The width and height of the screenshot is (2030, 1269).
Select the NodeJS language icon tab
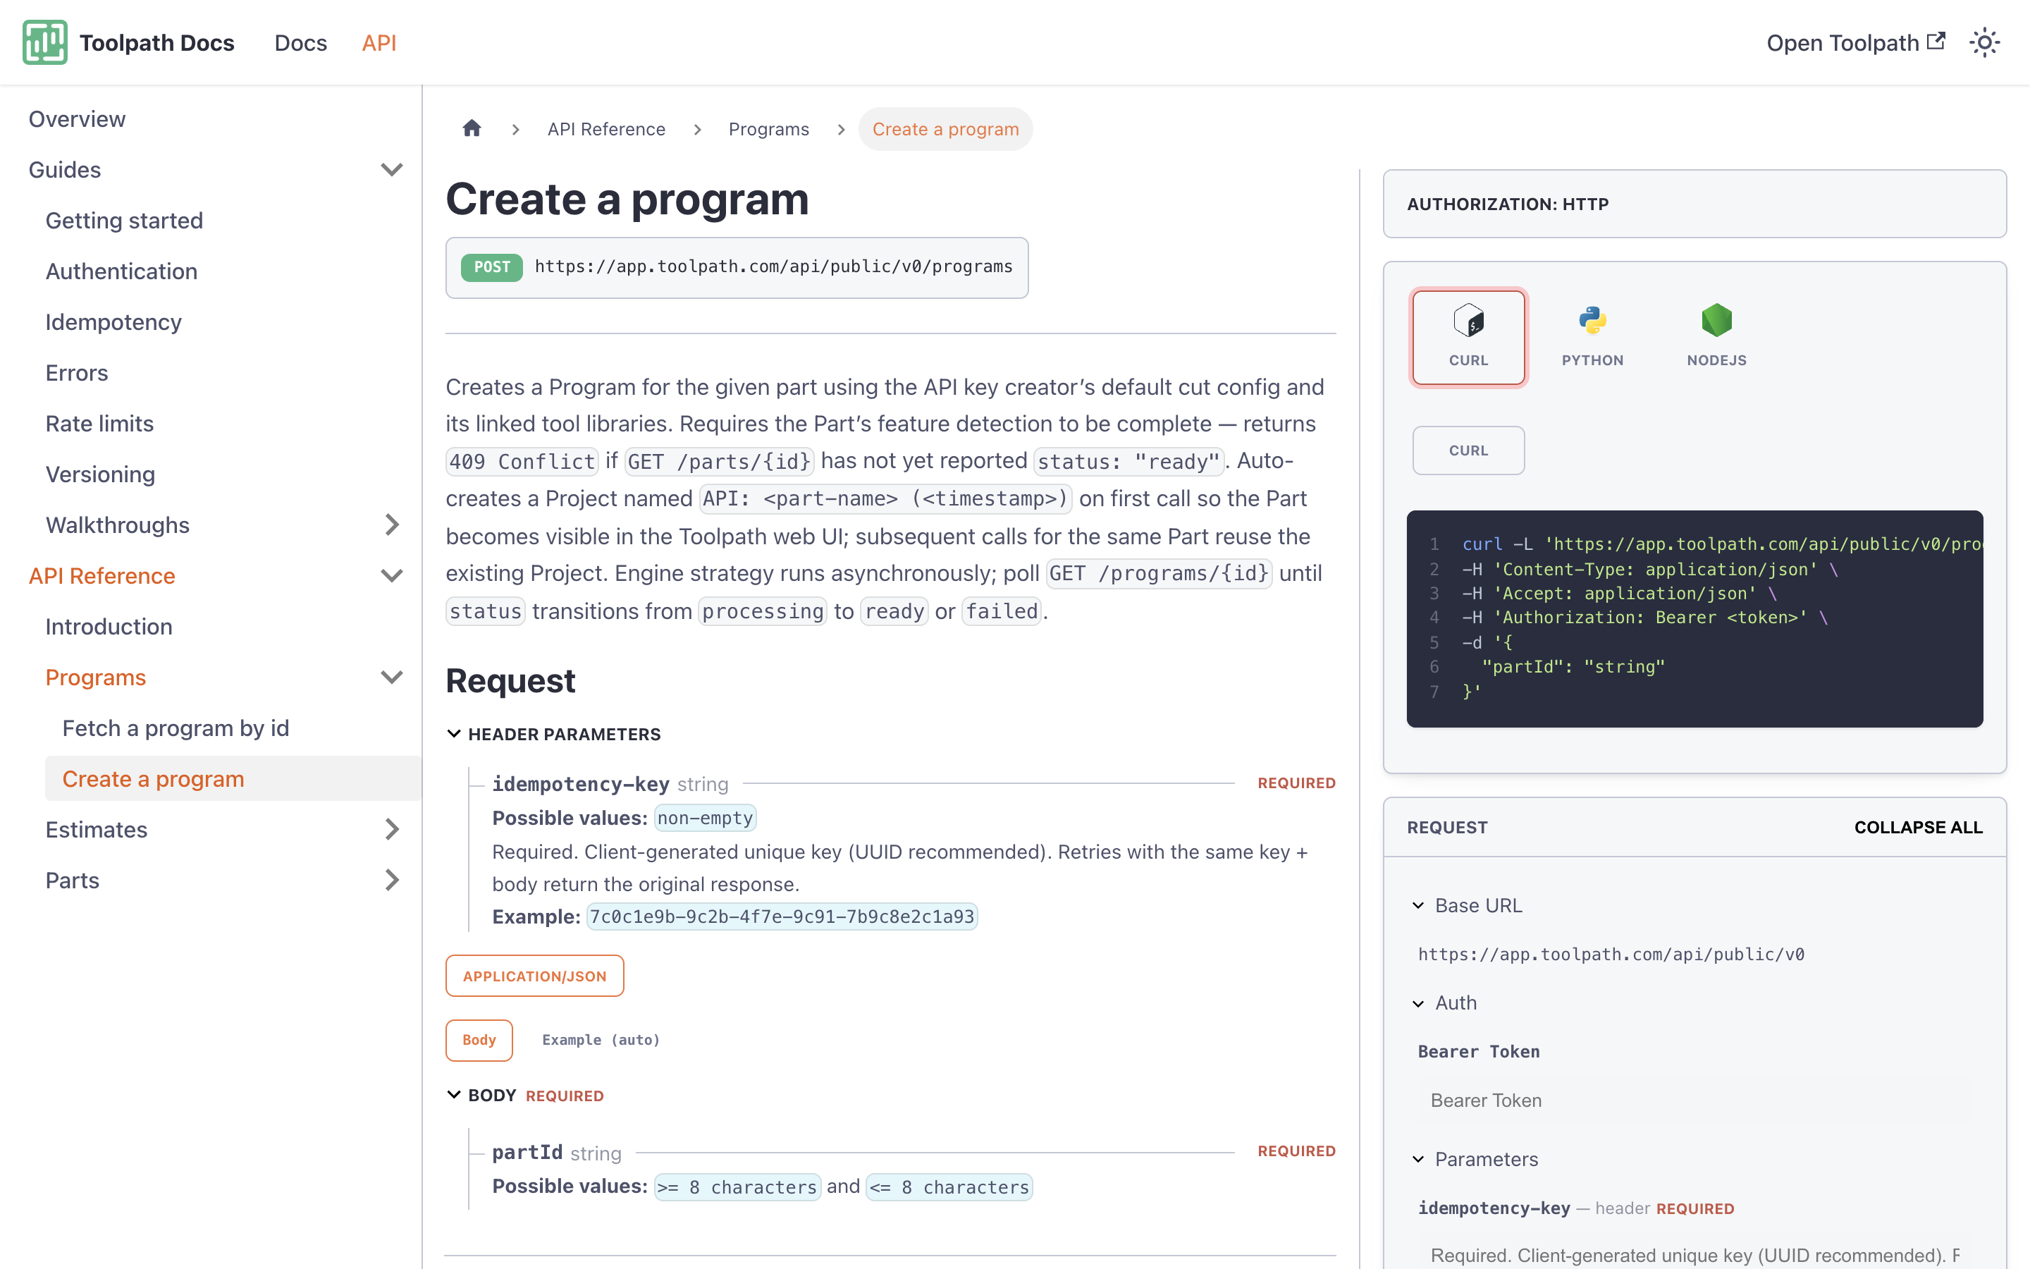coord(1716,338)
